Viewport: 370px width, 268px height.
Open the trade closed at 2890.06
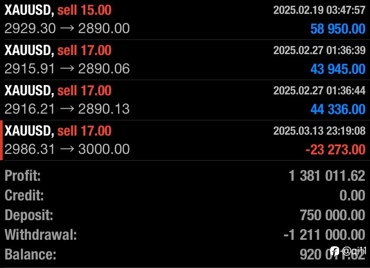point(185,60)
